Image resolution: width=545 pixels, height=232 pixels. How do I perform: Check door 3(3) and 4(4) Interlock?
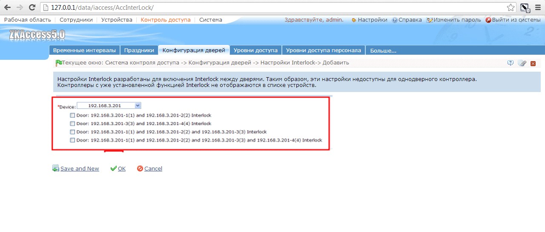[x=72, y=123]
